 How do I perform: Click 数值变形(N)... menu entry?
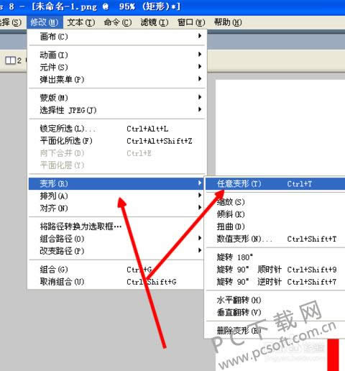tap(275, 239)
